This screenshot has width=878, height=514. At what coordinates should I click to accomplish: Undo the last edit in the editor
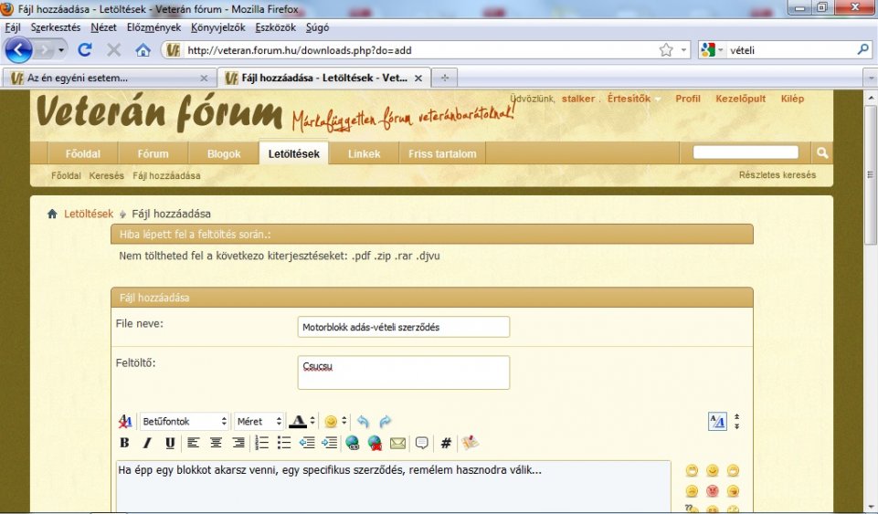pos(363,422)
